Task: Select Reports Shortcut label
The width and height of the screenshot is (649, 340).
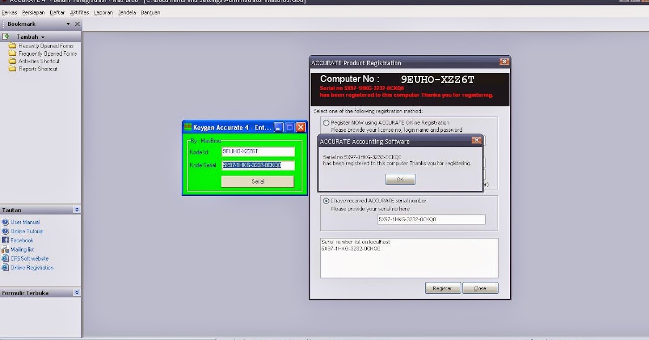Action: tap(38, 69)
